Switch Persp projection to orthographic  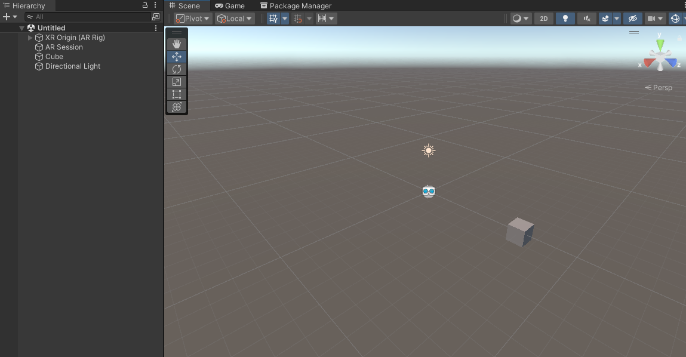pyautogui.click(x=659, y=88)
